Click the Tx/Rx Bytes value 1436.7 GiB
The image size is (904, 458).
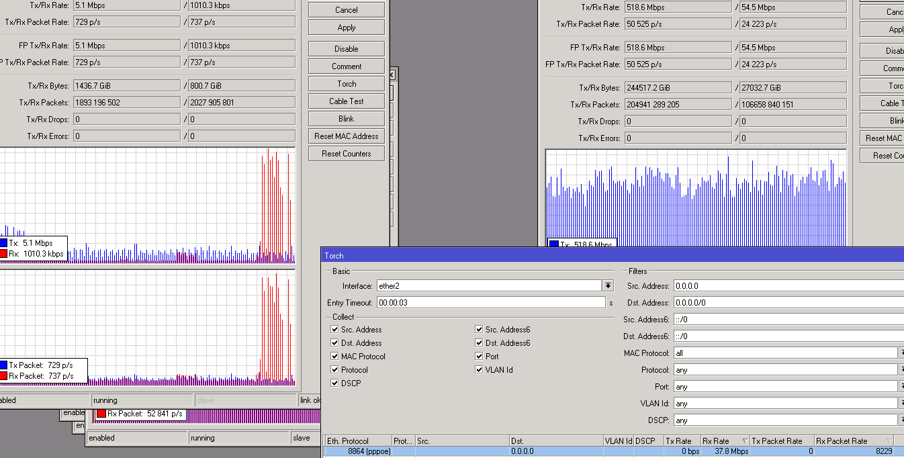tap(126, 86)
